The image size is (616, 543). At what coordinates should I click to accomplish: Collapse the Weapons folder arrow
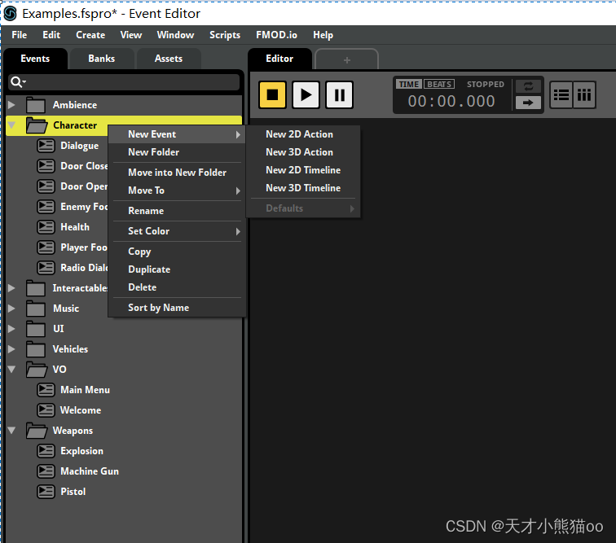[11, 431]
